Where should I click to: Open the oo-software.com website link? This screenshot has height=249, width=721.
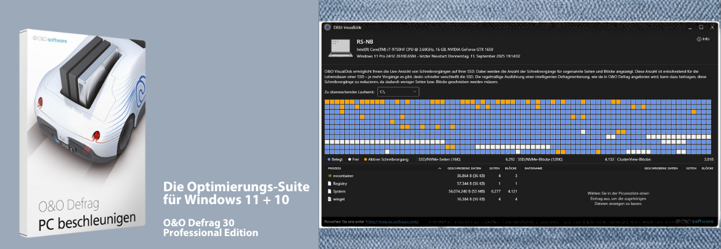click(392, 221)
